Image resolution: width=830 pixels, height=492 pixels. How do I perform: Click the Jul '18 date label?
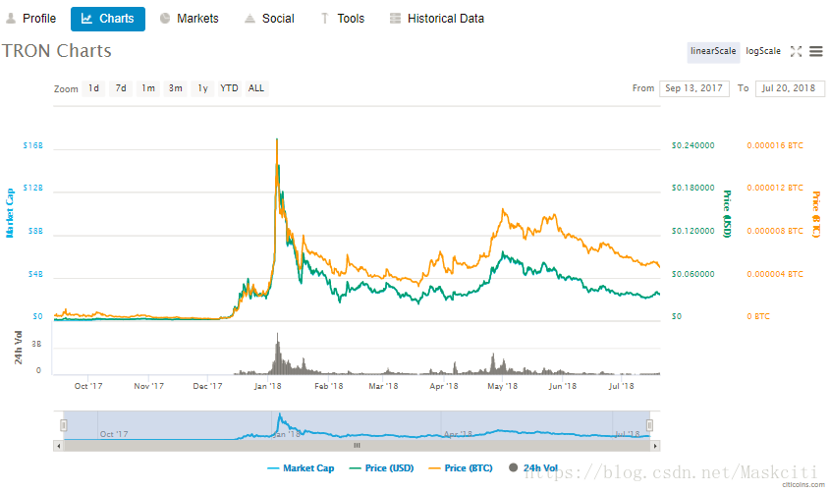(622, 386)
